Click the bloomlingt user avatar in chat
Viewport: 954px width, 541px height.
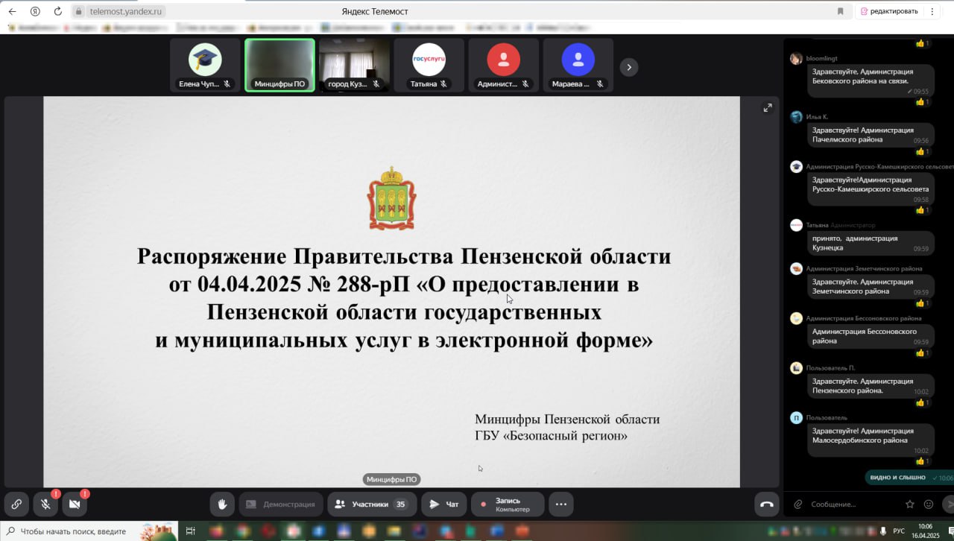796,58
